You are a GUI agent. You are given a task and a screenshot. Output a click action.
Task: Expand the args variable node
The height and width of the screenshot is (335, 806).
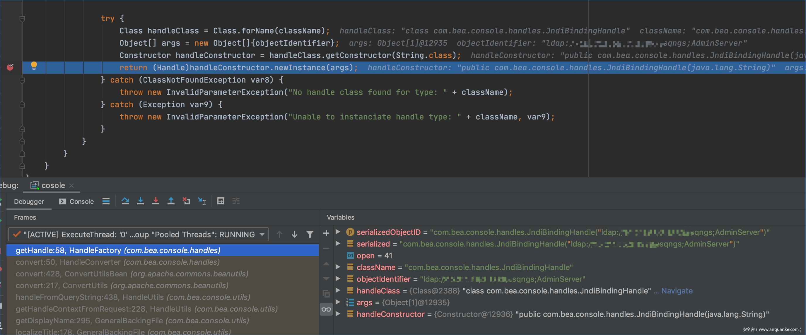338,302
